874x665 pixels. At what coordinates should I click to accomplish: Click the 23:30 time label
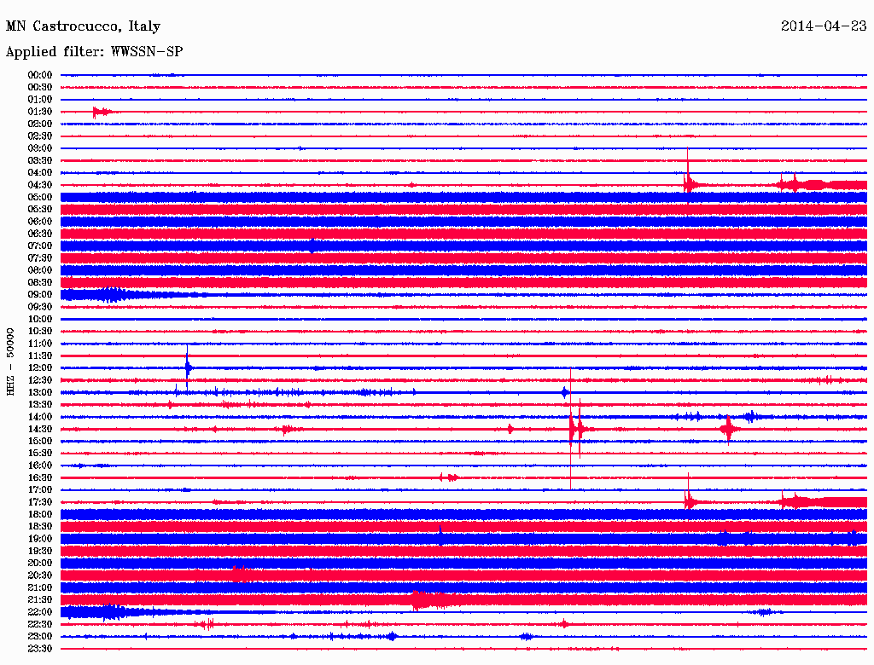coord(40,649)
